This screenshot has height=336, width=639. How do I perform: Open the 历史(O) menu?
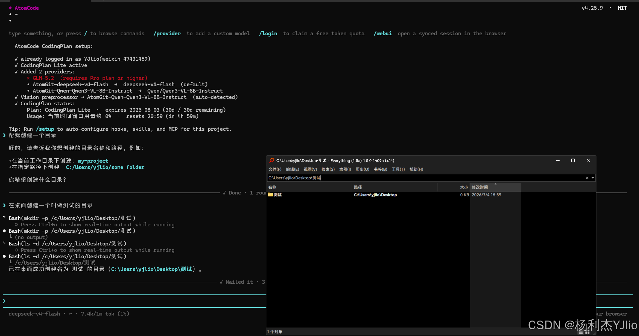362,169
